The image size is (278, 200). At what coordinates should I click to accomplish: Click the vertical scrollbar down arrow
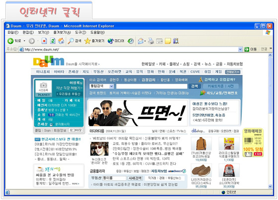point(270,186)
